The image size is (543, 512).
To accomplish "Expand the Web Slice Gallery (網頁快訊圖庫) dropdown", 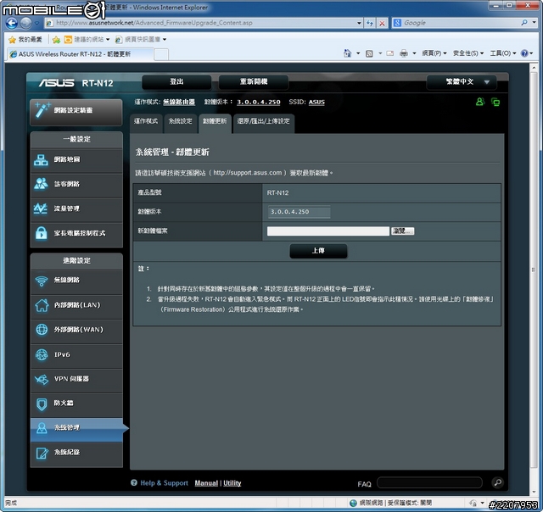I will tap(165, 40).
